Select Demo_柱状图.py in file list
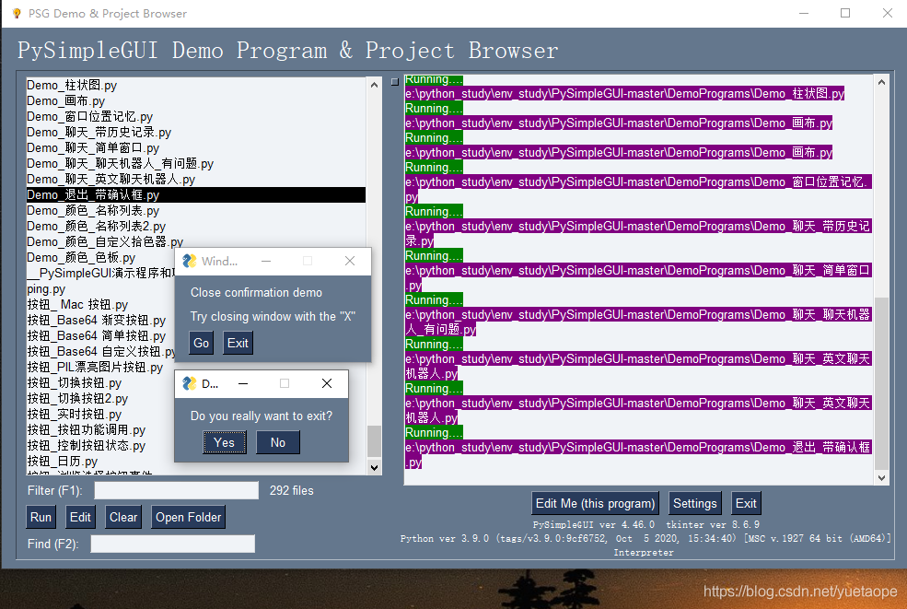 (196, 85)
